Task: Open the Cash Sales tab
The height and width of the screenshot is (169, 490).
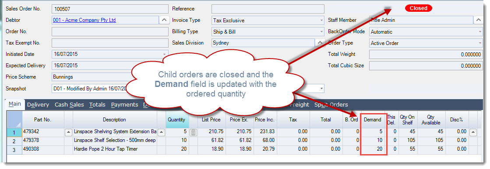Action: click(x=69, y=105)
